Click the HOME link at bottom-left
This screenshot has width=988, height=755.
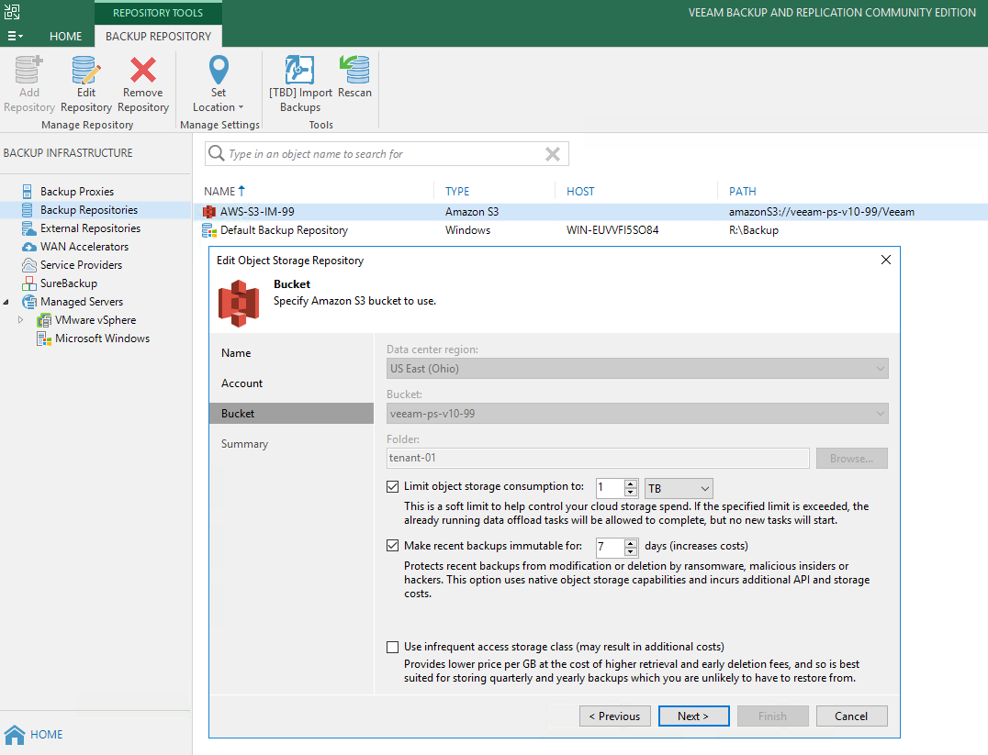(x=47, y=735)
